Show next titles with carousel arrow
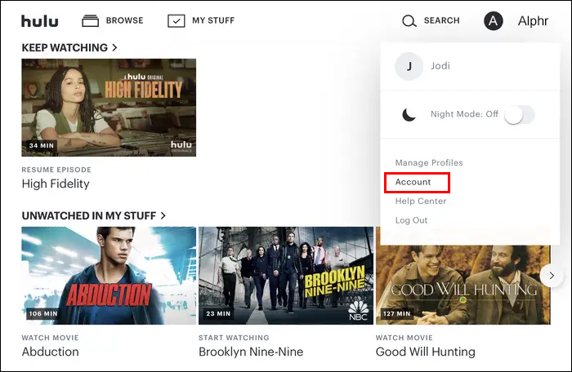This screenshot has height=372, width=572. [x=552, y=276]
